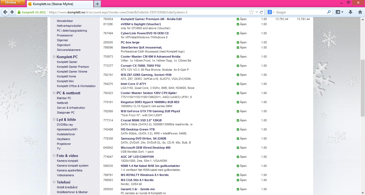Viewport: 365px width, 195px height.
Task: Select product name Kingston DDR3 HyperX 1600Mhz 8GB RED
Action: (x=150, y=102)
